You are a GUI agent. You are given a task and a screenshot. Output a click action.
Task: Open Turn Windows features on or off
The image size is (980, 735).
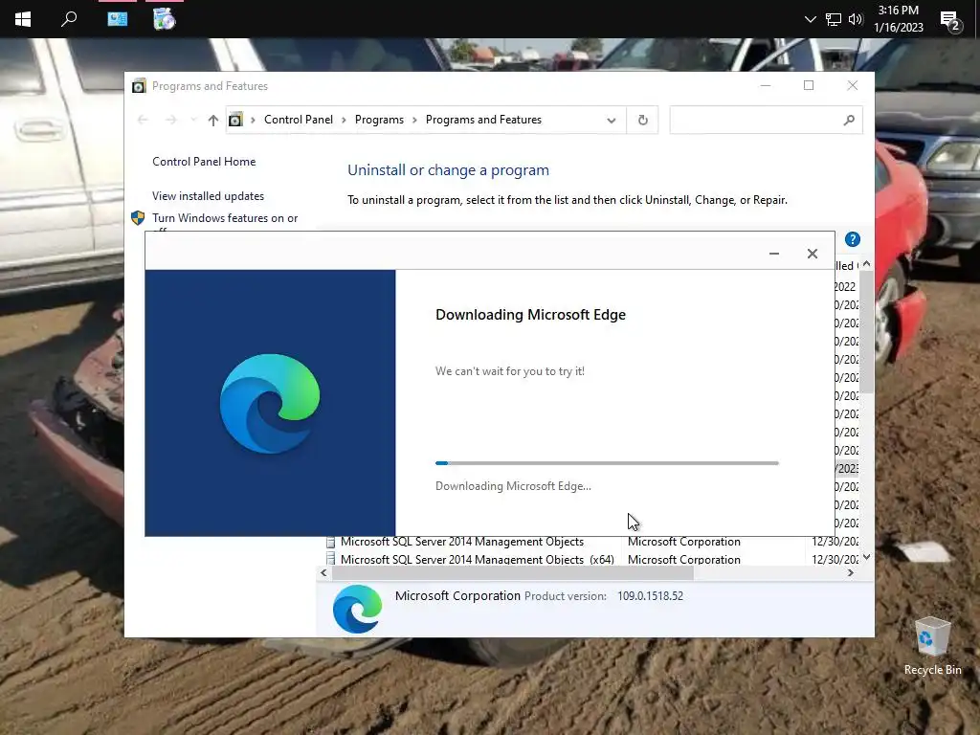[225, 218]
